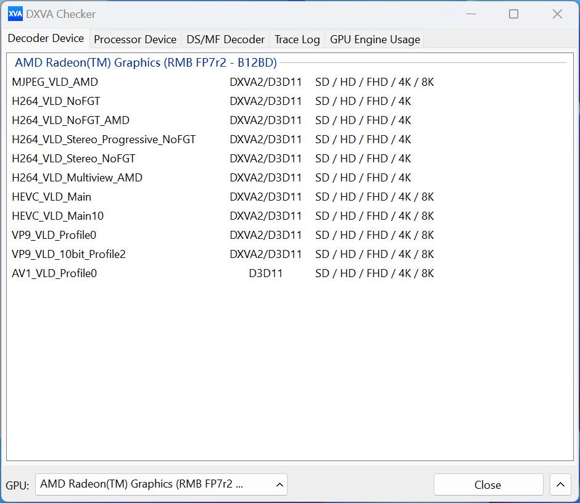The width and height of the screenshot is (580, 503).
Task: Click the H264_VLD_NoFGT_AMD list item
Action: [70, 120]
